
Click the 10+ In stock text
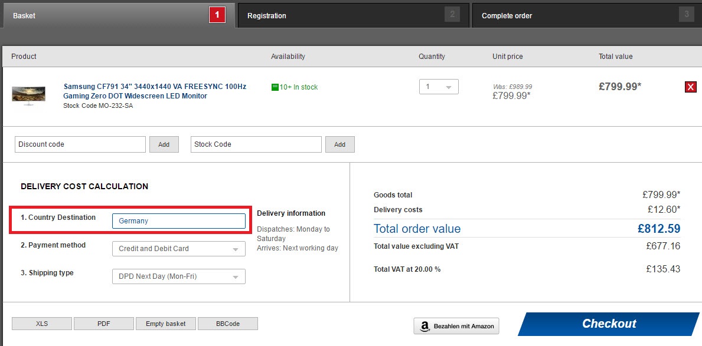[299, 87]
